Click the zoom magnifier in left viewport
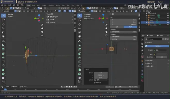 tap(42, 25)
